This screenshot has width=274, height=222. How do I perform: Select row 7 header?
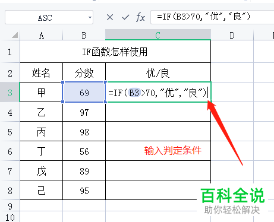pyautogui.click(x=10, y=171)
